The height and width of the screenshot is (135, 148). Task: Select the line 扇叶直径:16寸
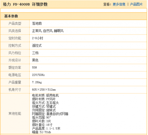point(42,125)
